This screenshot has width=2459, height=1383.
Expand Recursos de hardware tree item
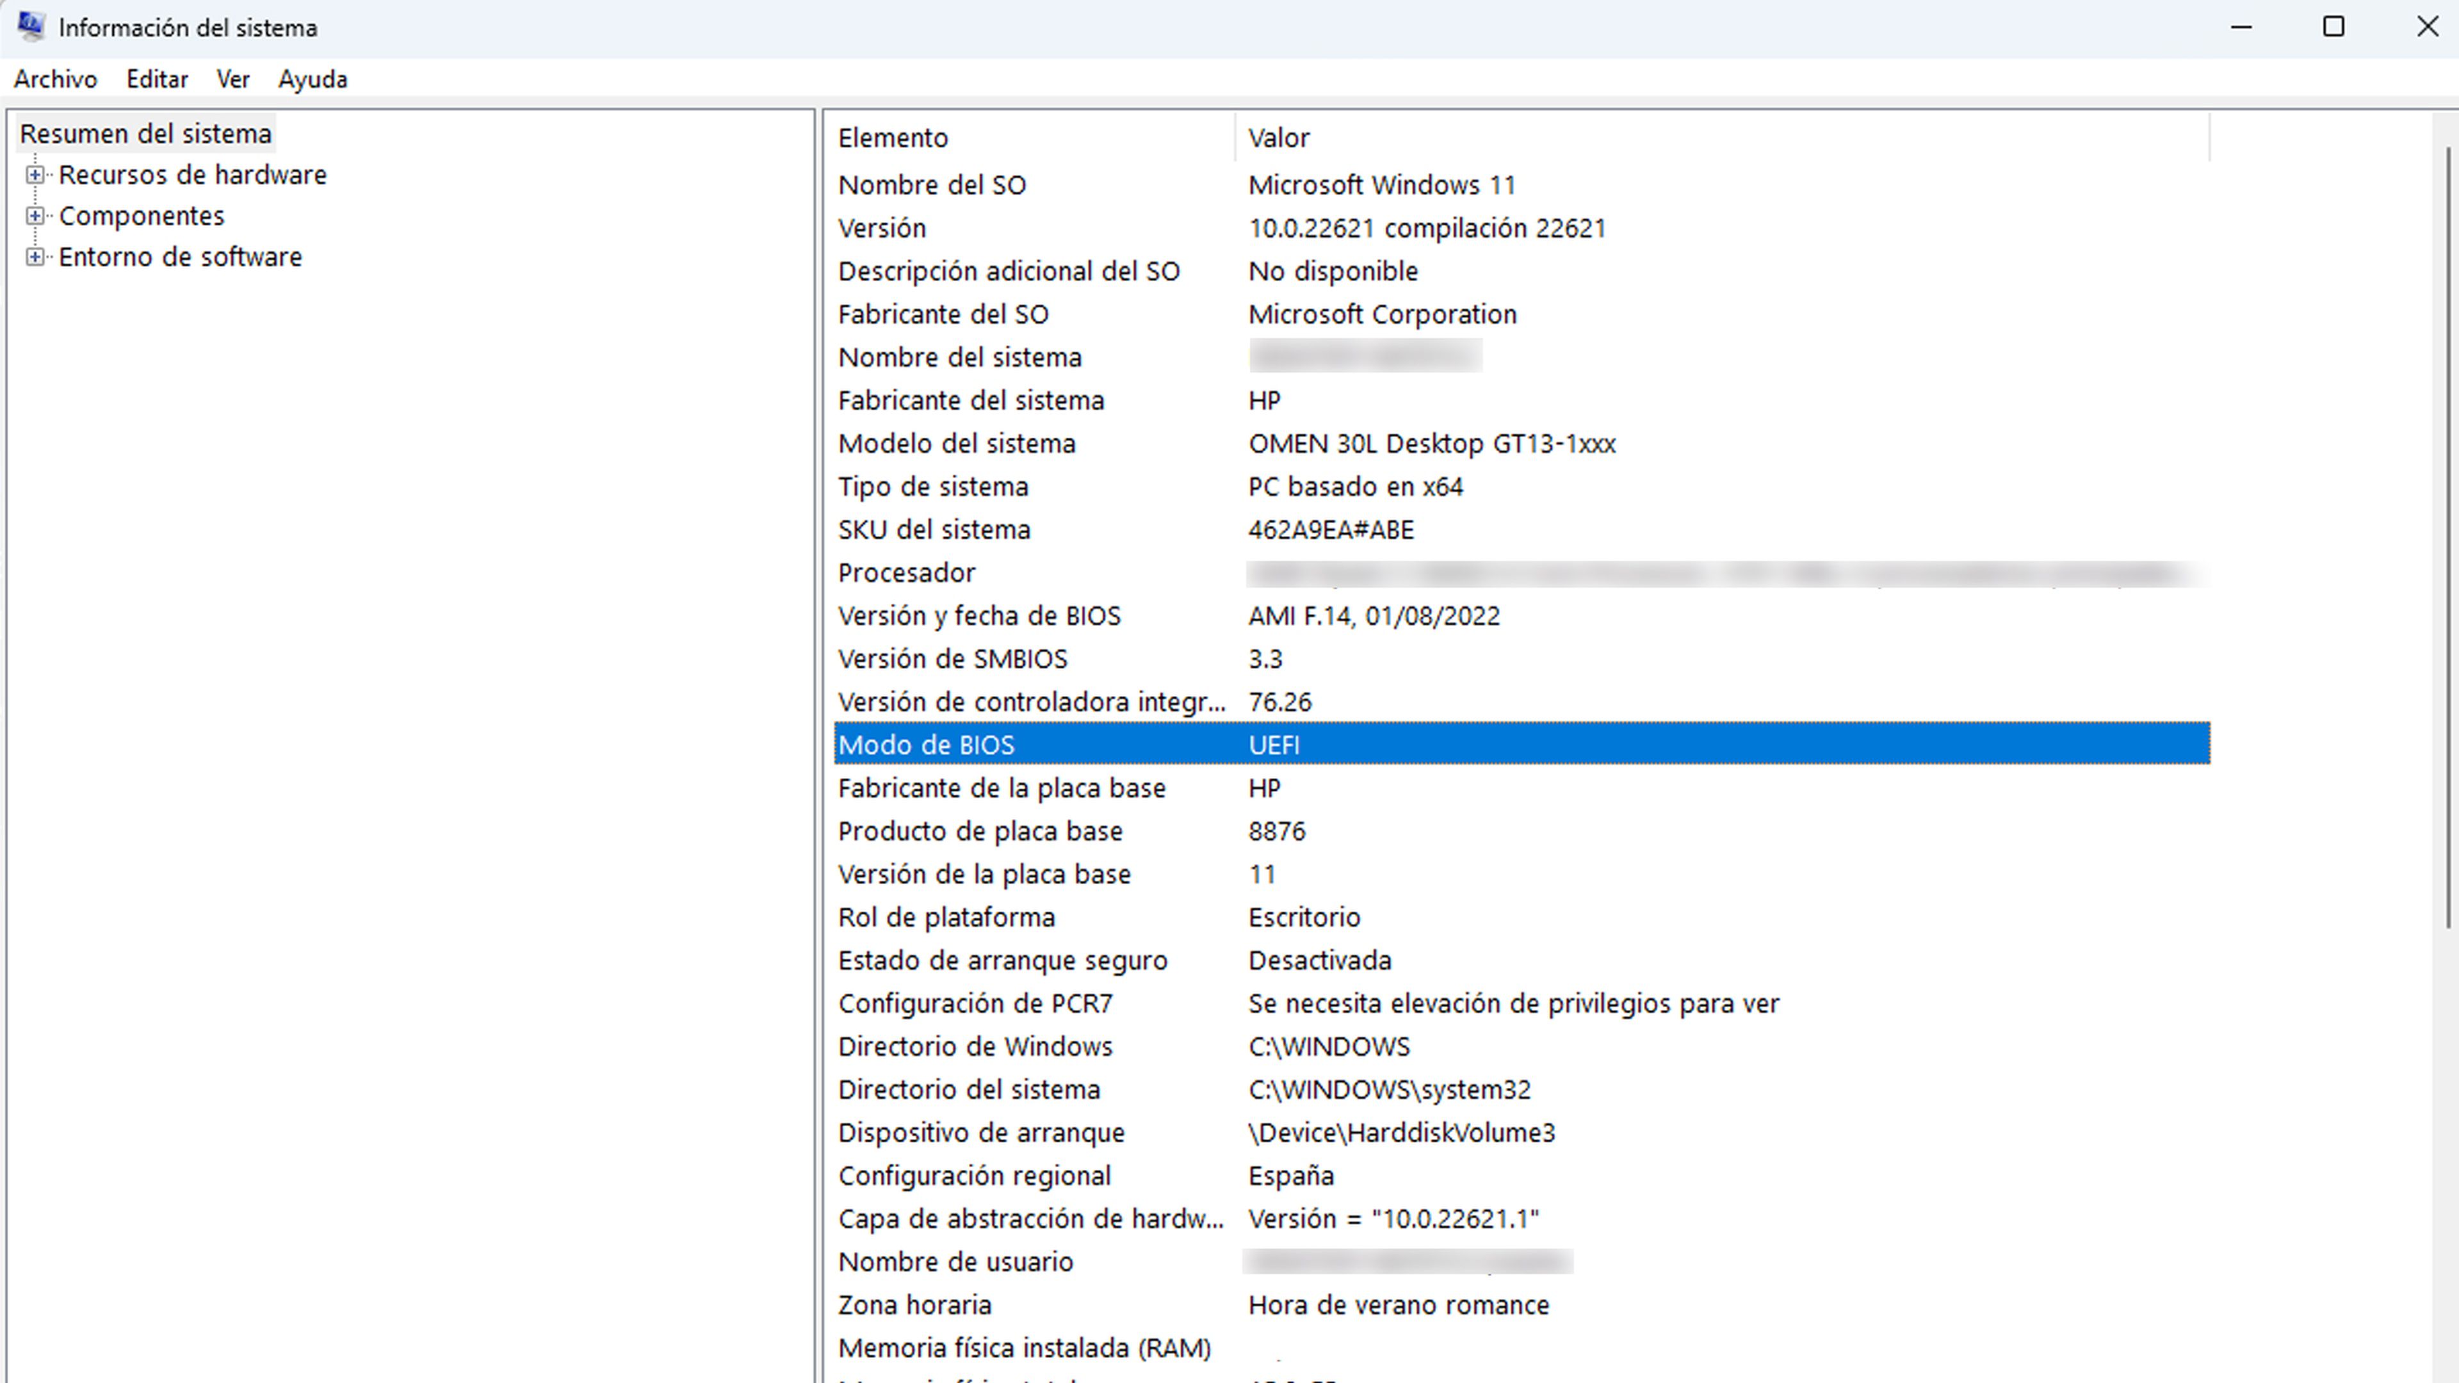(x=34, y=174)
